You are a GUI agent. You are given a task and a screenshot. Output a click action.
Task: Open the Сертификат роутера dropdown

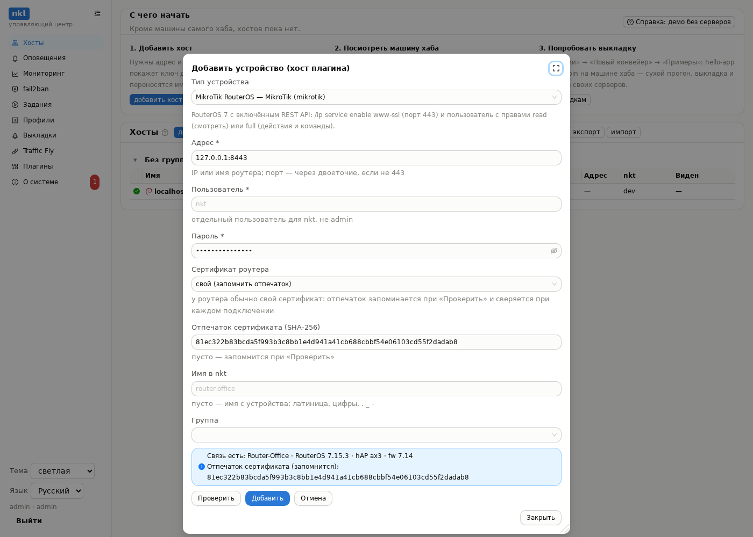click(x=376, y=284)
